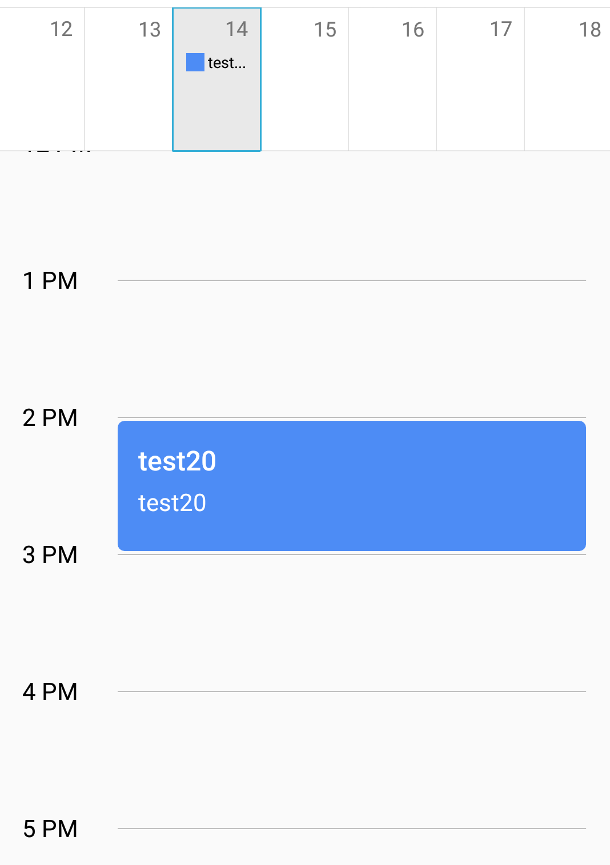This screenshot has width=610, height=865.
Task: Select day 13 in the calendar
Action: (129, 79)
